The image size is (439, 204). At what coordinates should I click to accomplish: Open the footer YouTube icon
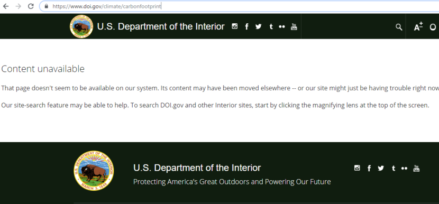pos(416,168)
